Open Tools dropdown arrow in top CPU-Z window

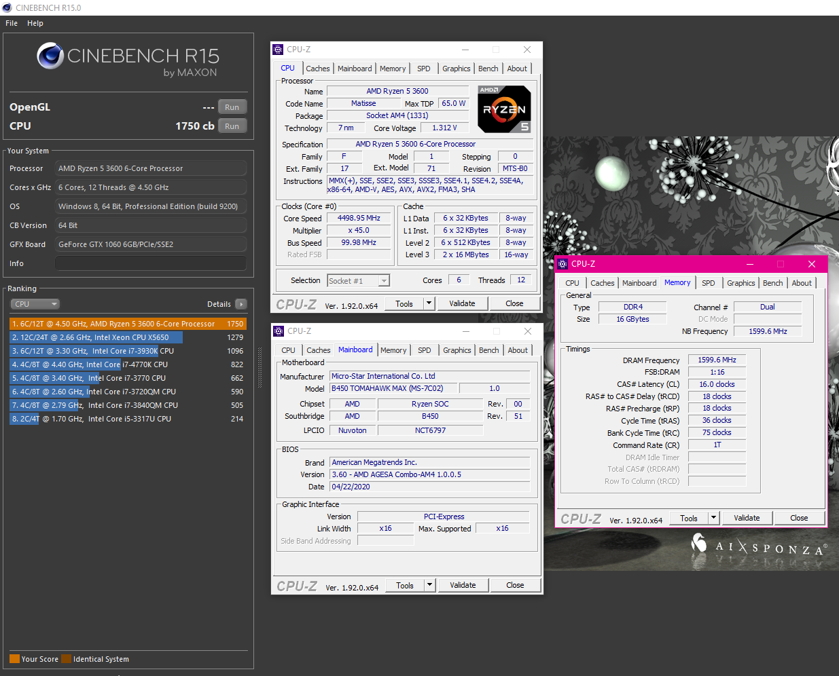(x=429, y=303)
